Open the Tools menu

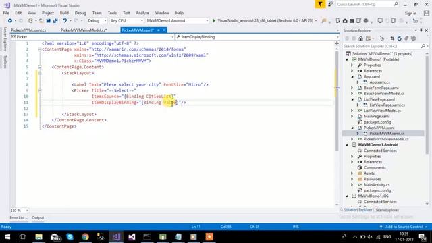[x=112, y=13]
